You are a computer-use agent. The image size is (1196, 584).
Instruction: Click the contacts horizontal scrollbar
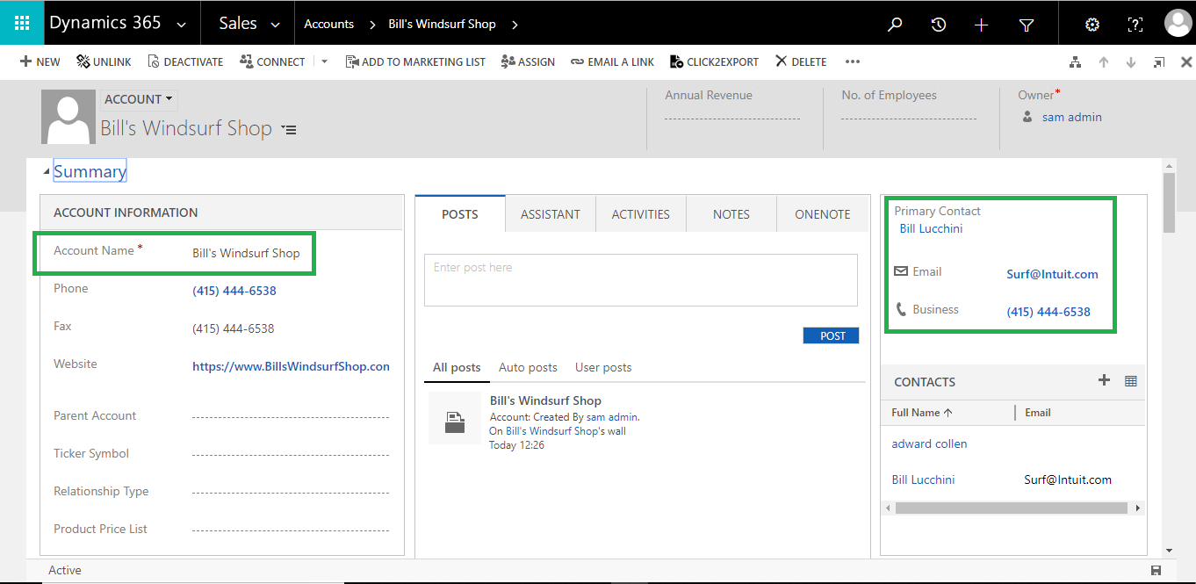1012,508
